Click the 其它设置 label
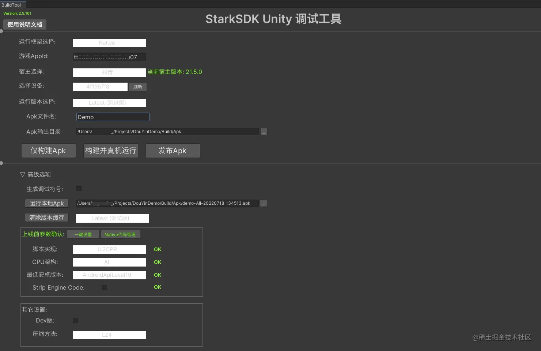The image size is (541, 351). [35, 310]
